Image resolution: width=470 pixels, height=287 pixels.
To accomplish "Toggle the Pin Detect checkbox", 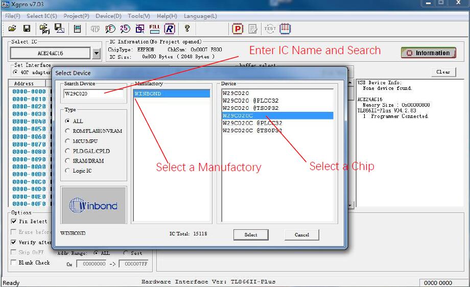I will 13,221.
